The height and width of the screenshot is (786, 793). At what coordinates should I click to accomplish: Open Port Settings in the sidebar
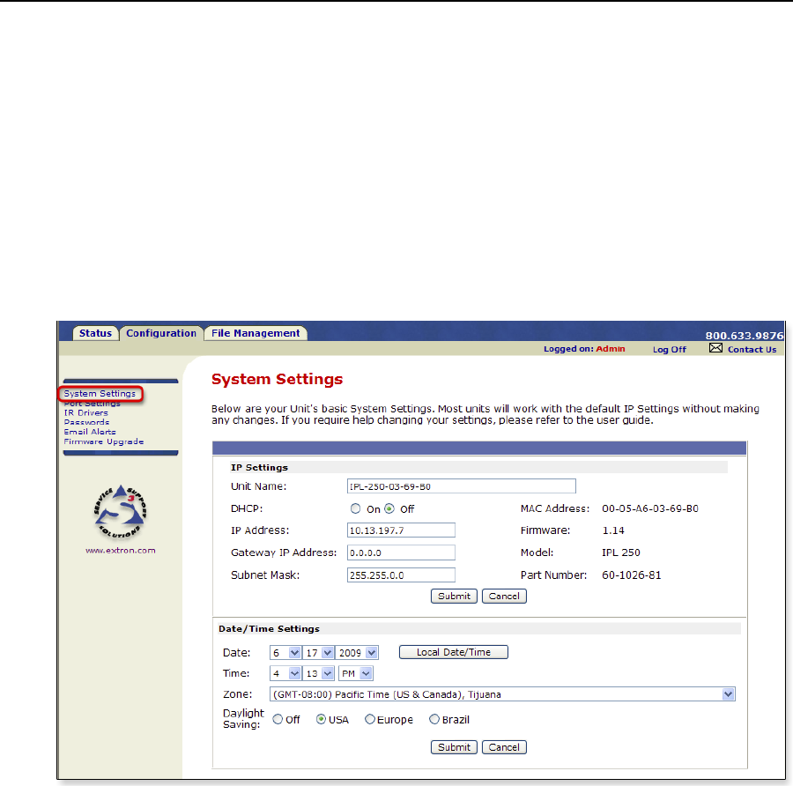[92, 404]
